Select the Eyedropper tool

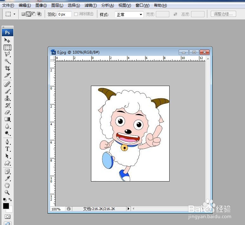click(x=7, y=178)
